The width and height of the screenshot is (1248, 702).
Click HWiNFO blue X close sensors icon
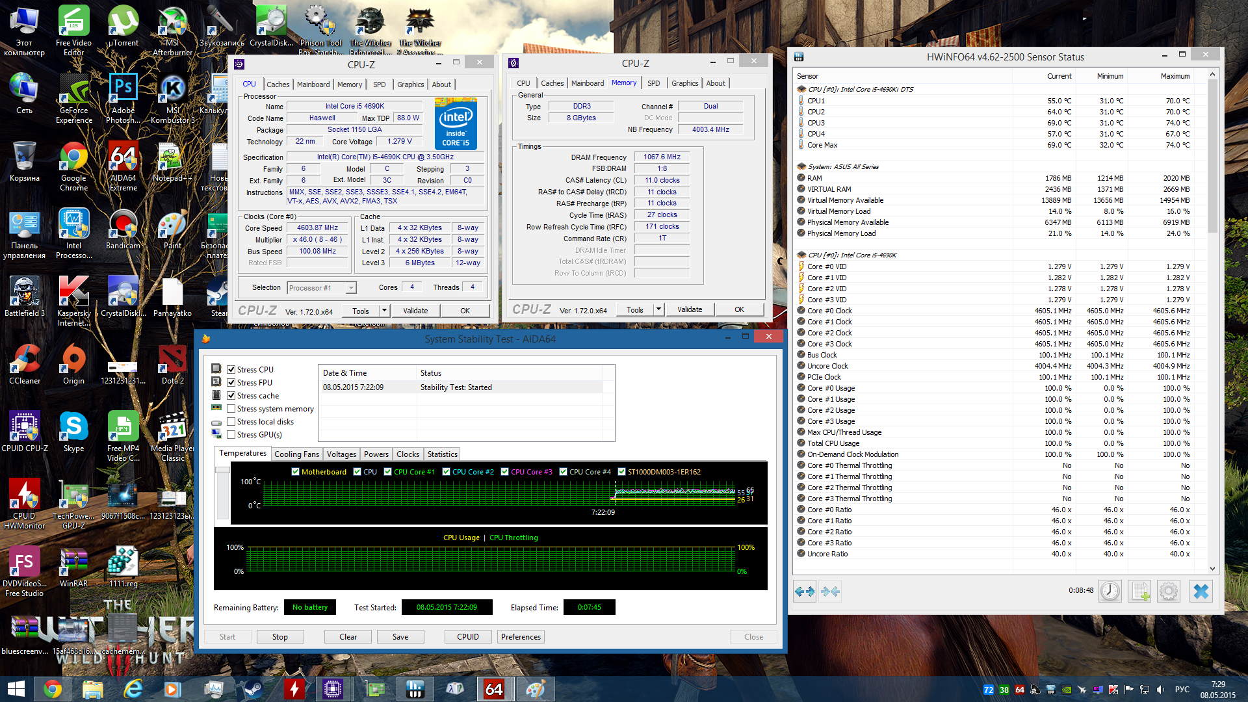(1201, 591)
